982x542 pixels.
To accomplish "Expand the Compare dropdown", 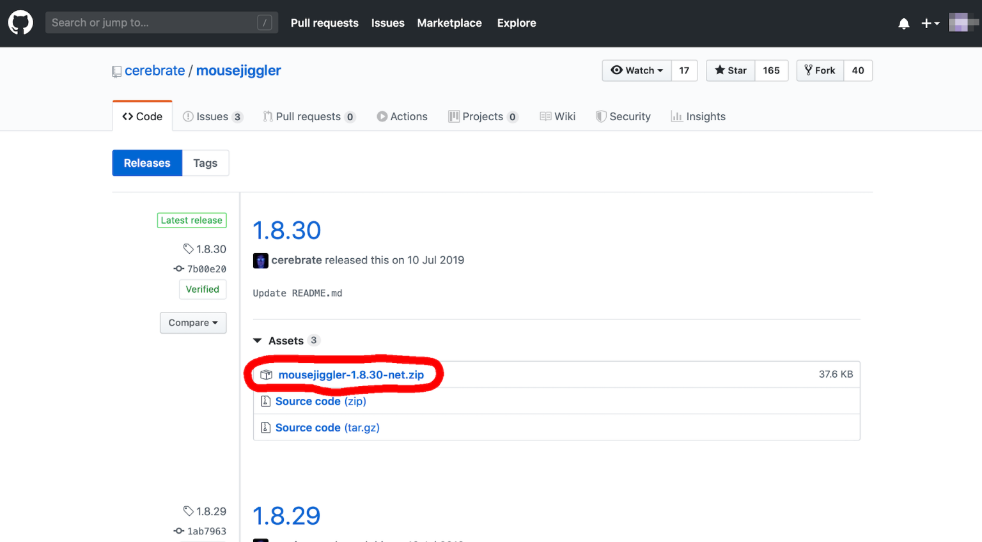I will point(193,323).
